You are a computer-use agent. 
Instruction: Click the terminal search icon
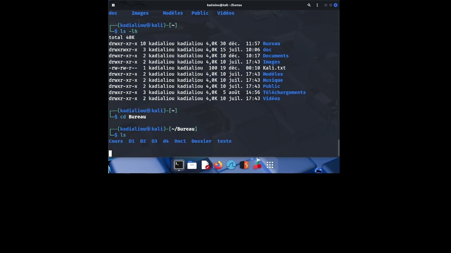coord(309,5)
